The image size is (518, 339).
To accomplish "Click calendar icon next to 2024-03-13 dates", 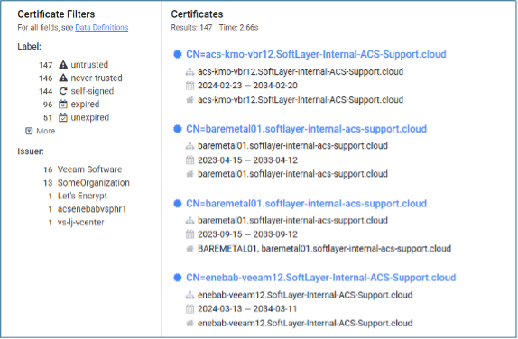I will [x=190, y=309].
